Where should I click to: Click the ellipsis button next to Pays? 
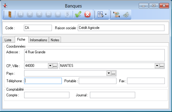[x=114, y=73]
